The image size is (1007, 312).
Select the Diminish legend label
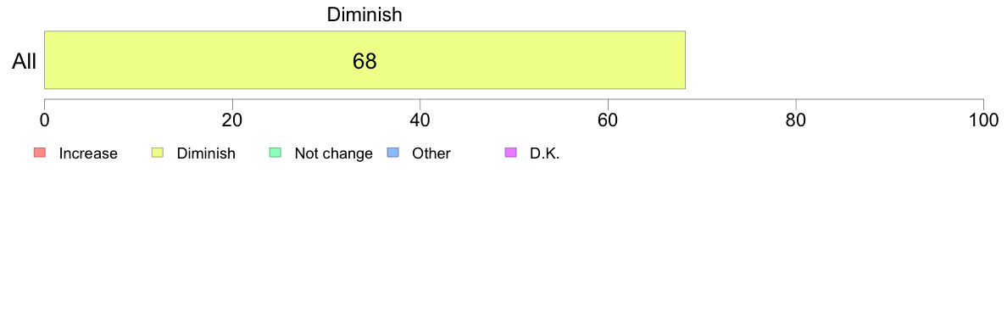(x=206, y=153)
